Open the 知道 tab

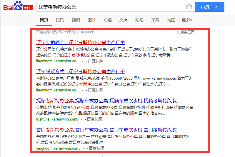point(108,20)
